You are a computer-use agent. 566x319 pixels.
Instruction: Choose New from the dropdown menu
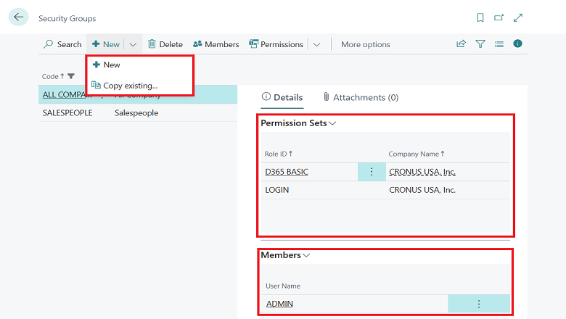tap(140, 65)
